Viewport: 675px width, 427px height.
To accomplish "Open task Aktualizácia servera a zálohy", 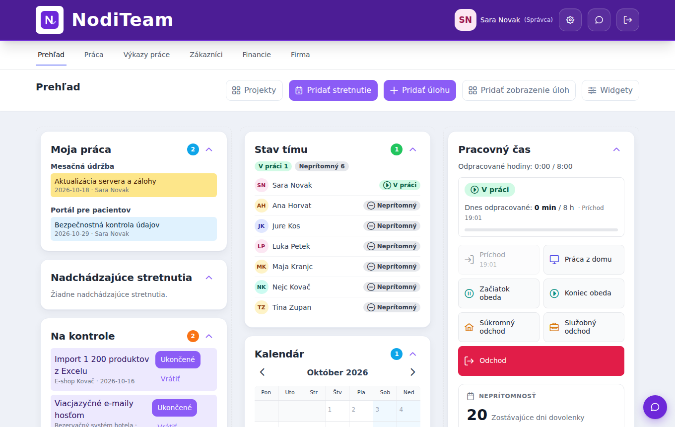I will [134, 185].
